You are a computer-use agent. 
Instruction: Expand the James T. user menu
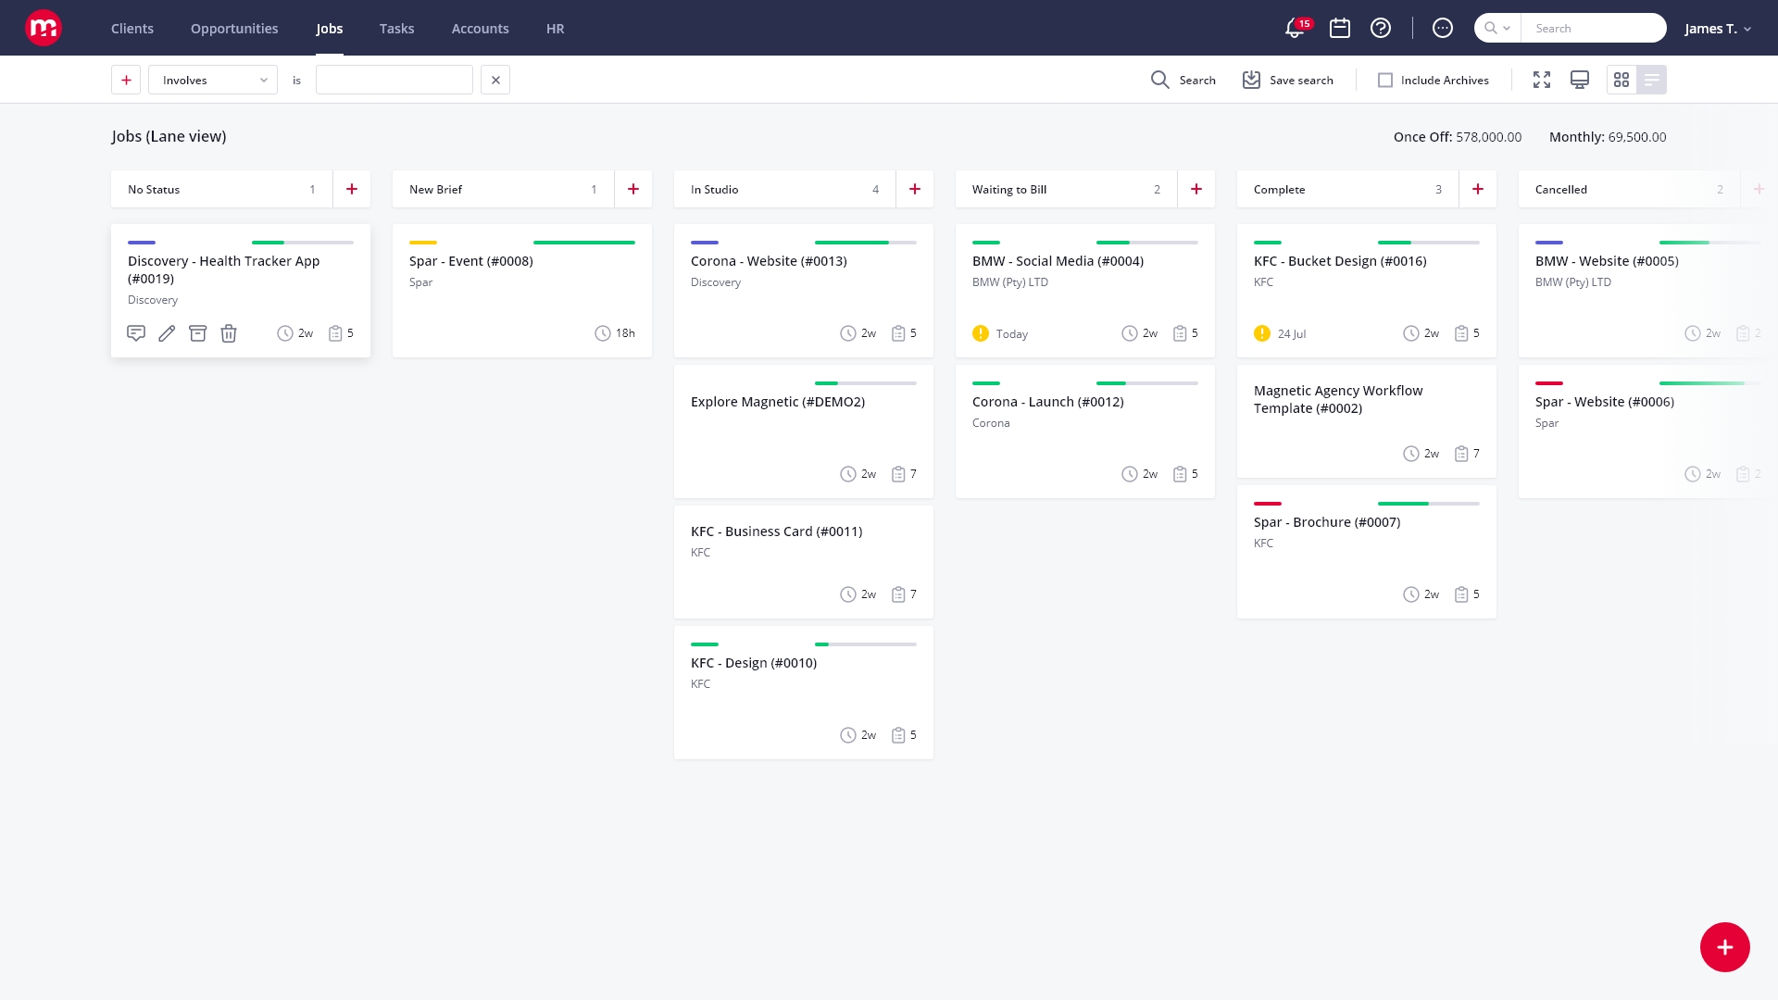pyautogui.click(x=1718, y=29)
